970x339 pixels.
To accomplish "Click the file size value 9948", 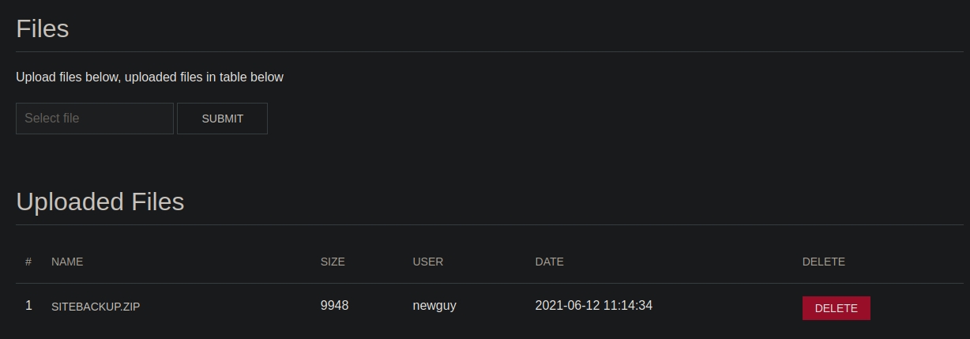I will pyautogui.click(x=334, y=306).
